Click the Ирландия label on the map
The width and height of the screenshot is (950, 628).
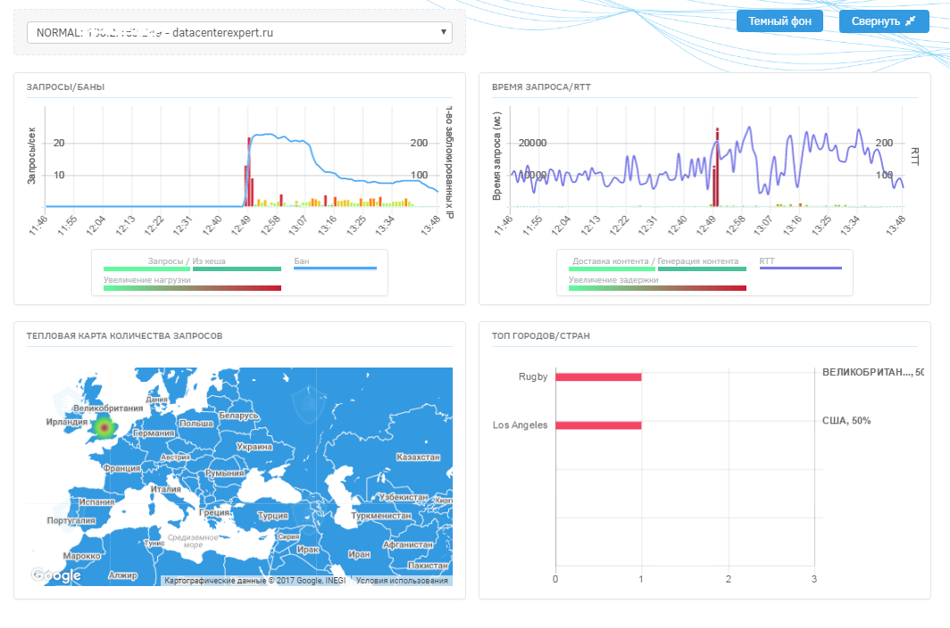coord(67,422)
